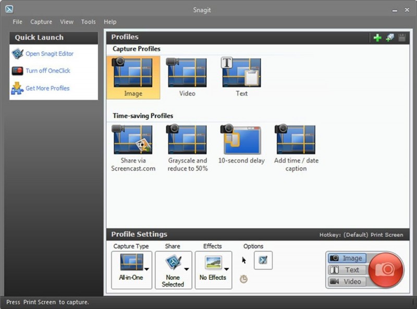Open the Tools menu

(88, 22)
